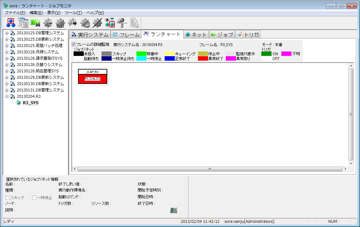
Task: Click the sora app icon in title bar
Action: click(x=5, y=6)
